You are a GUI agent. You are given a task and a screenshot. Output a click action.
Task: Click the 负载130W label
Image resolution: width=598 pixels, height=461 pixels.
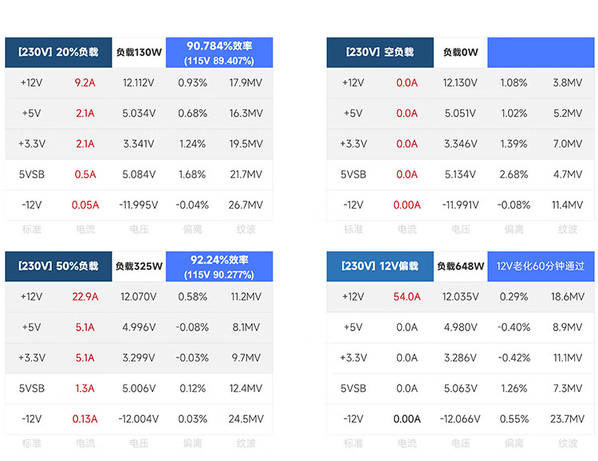click(139, 53)
